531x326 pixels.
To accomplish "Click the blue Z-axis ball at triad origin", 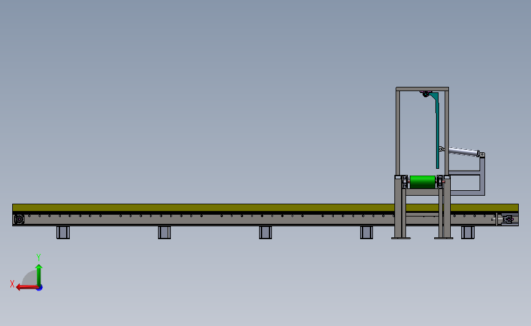I will (x=40, y=288).
